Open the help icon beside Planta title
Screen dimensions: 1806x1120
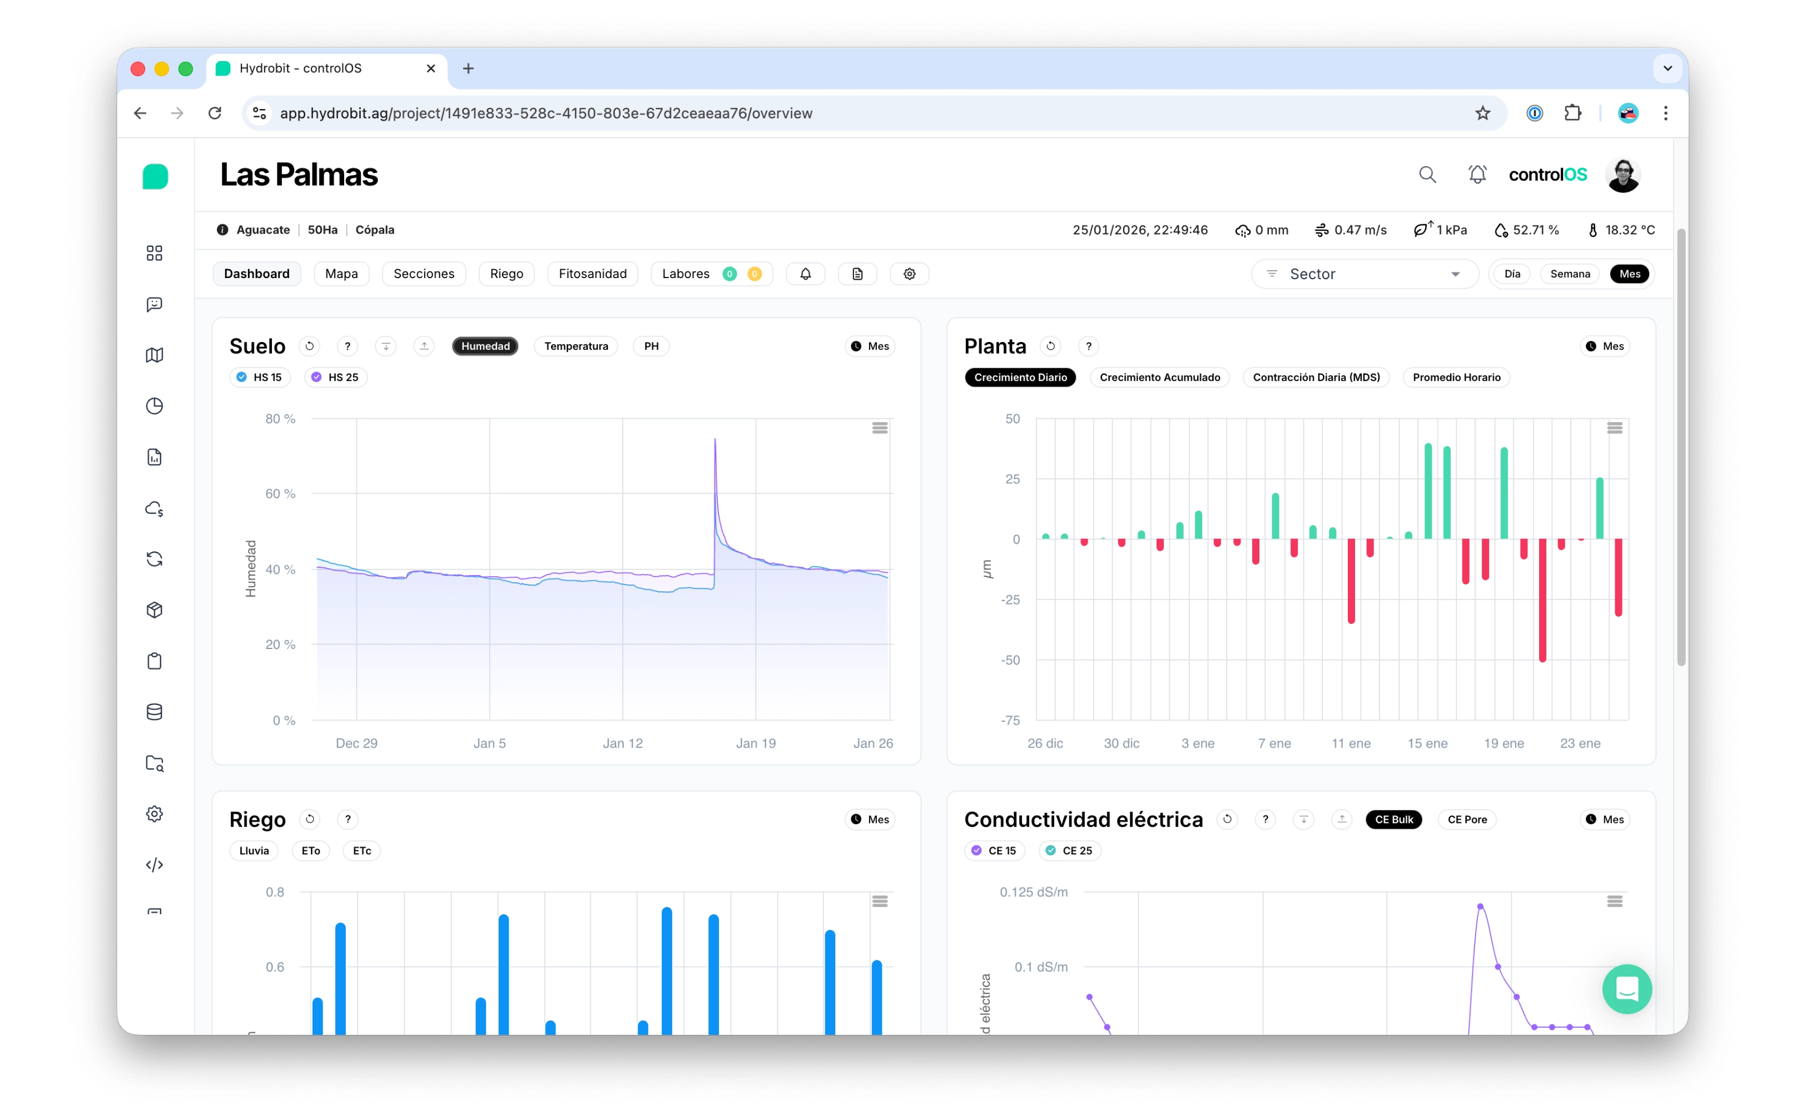coord(1089,346)
